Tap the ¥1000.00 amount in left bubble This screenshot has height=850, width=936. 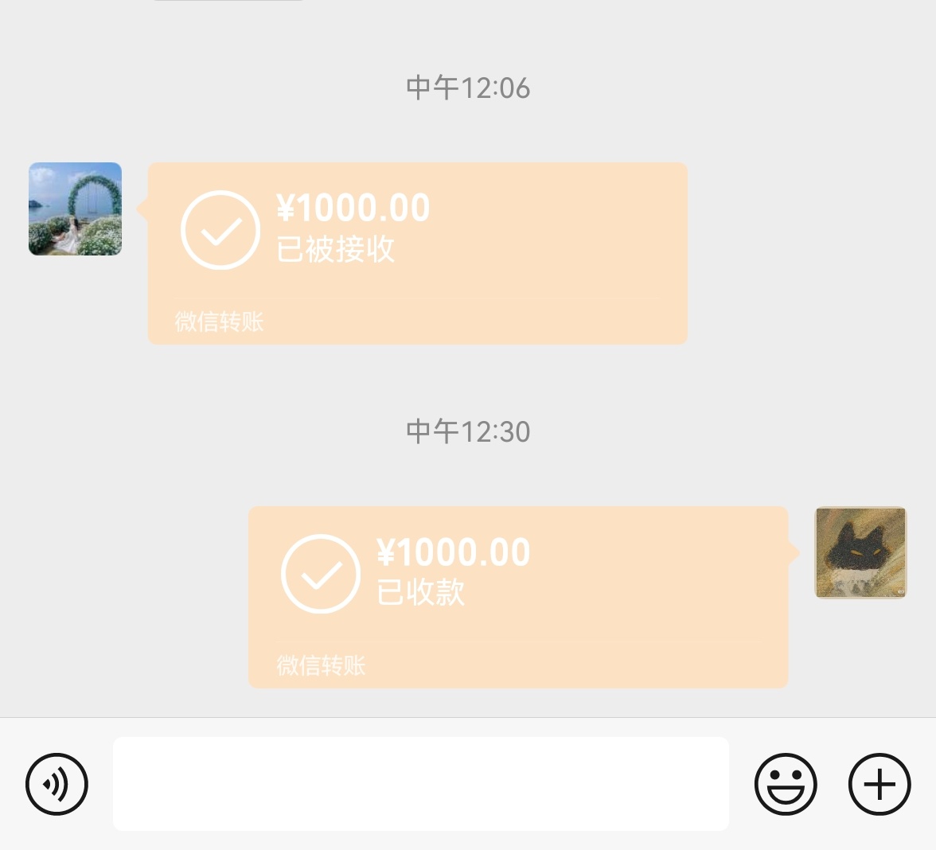[x=353, y=208]
